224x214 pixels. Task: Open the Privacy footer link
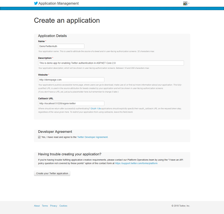point(53,206)
